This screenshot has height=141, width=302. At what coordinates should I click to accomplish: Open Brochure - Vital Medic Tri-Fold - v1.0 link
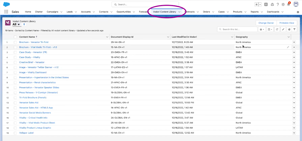(x=38, y=47)
